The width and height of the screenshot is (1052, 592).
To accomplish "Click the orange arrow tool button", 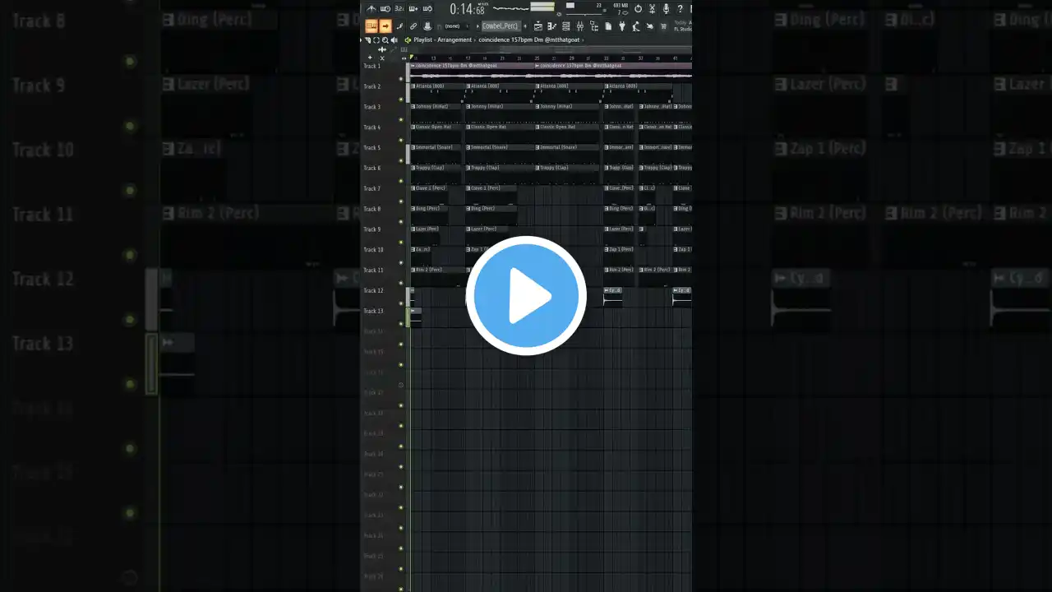I will (x=385, y=26).
